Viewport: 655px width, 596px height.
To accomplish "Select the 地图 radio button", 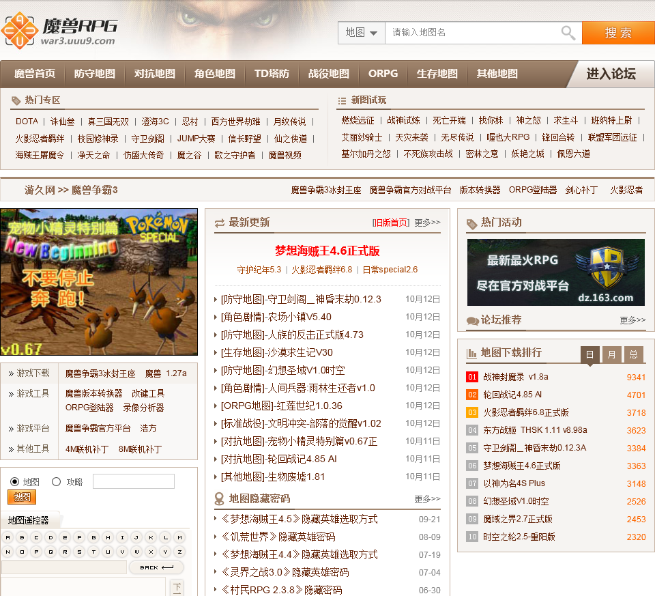I will click(x=14, y=482).
